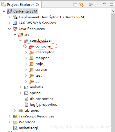This screenshot has height=132, width=115.
Task: Expand Deployment Descriptor: CarRentalSSM
Action: tap(9, 17)
